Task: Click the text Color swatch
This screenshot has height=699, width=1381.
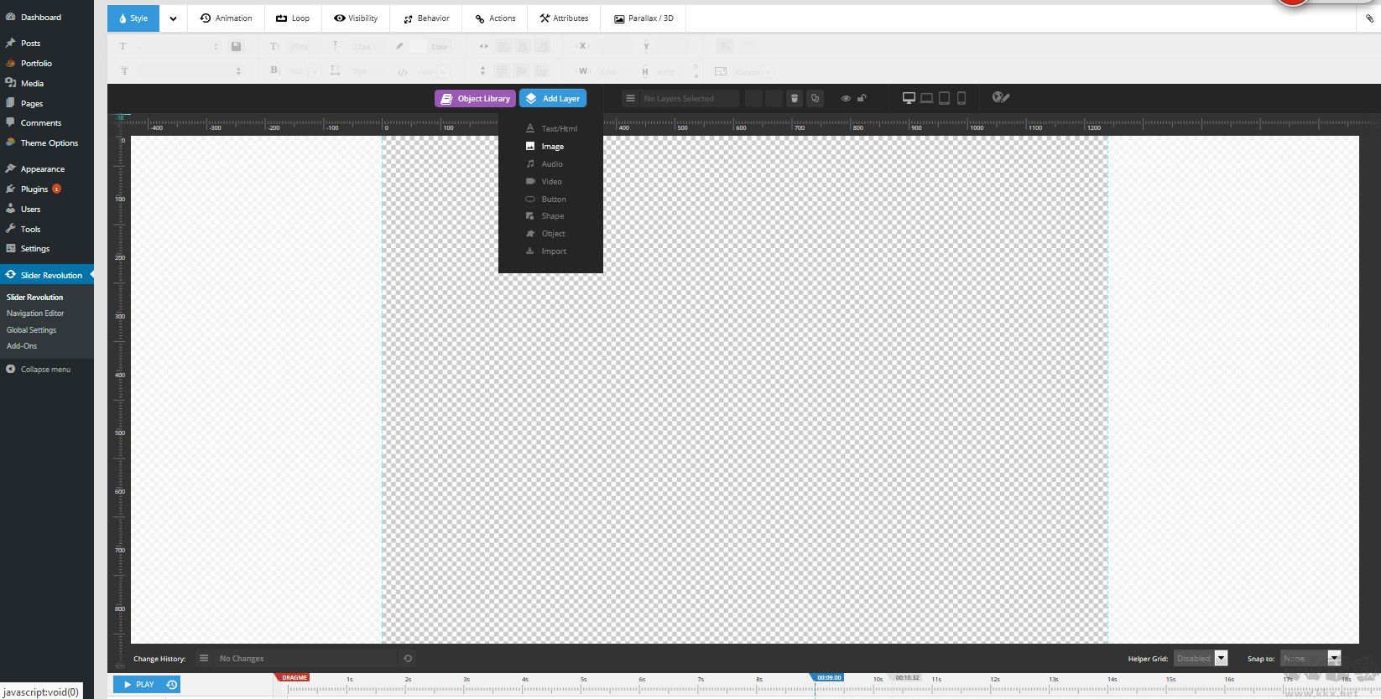Action: pos(418,47)
